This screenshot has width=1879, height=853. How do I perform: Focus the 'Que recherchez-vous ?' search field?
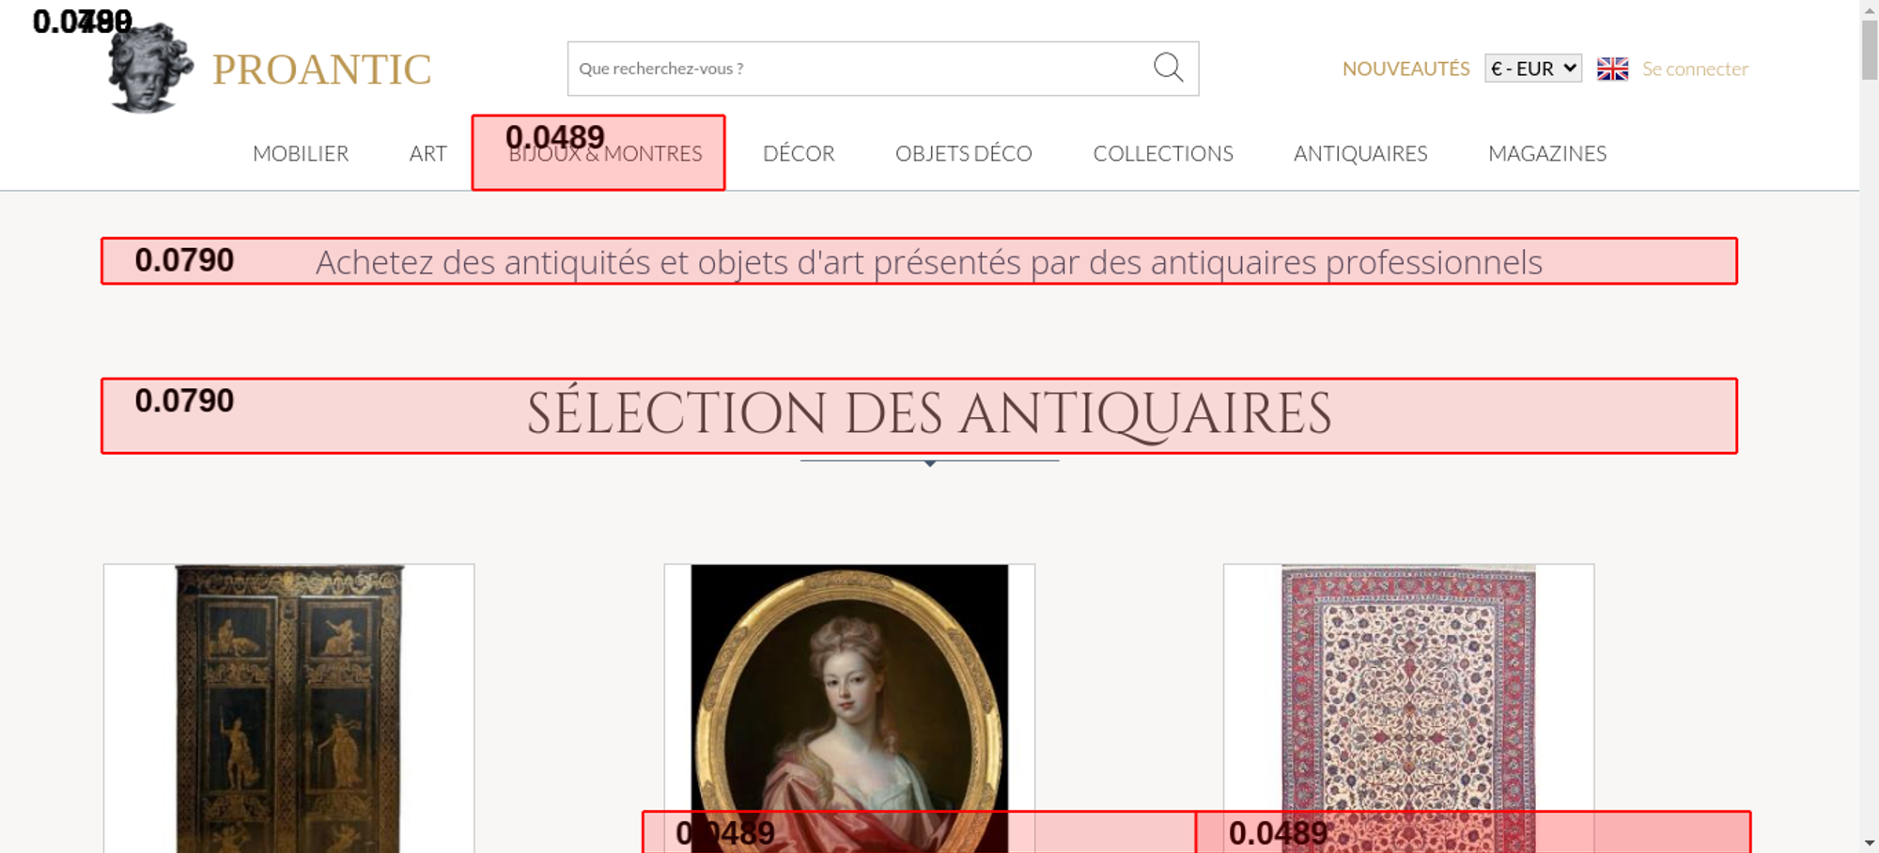pos(855,69)
